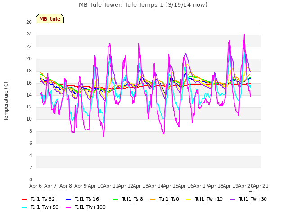This screenshot has height=216, width=288.
Task: Click the magenta Tul1_Tw+100 legend swatch
Action: tap(68, 208)
